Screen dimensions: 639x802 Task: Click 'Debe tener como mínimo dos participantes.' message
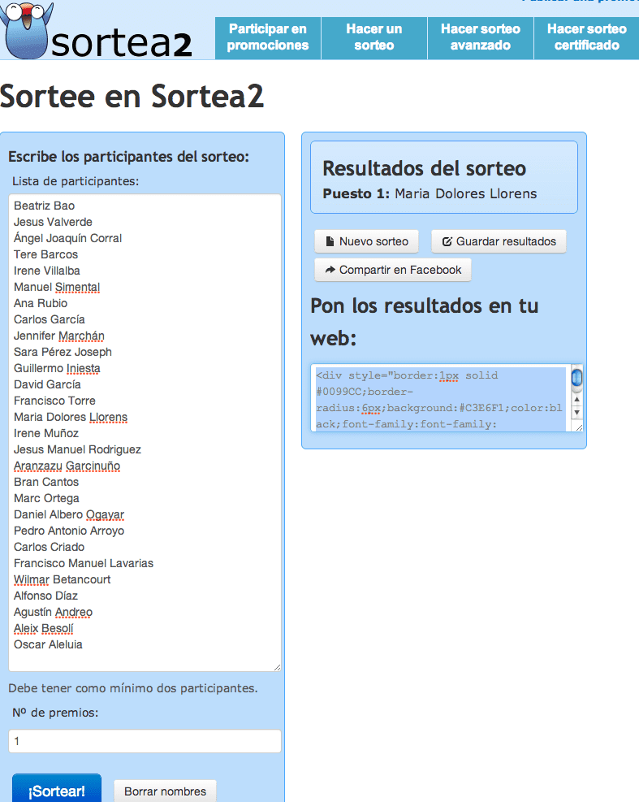[133, 688]
